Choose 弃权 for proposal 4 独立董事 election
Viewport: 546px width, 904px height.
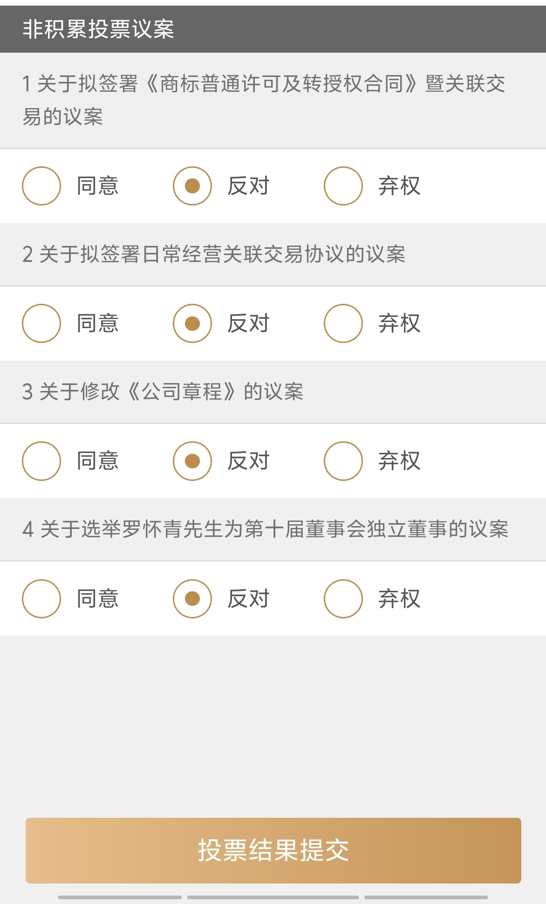pos(343,599)
